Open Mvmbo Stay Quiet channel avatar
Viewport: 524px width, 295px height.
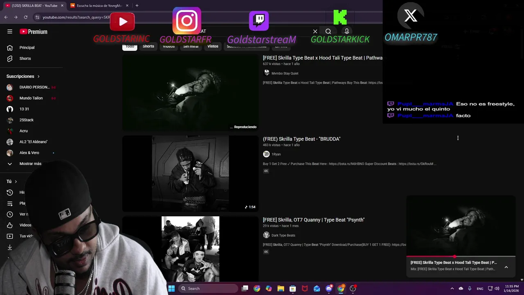tap(267, 73)
